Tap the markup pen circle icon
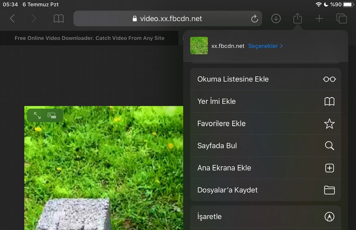 click(x=330, y=217)
